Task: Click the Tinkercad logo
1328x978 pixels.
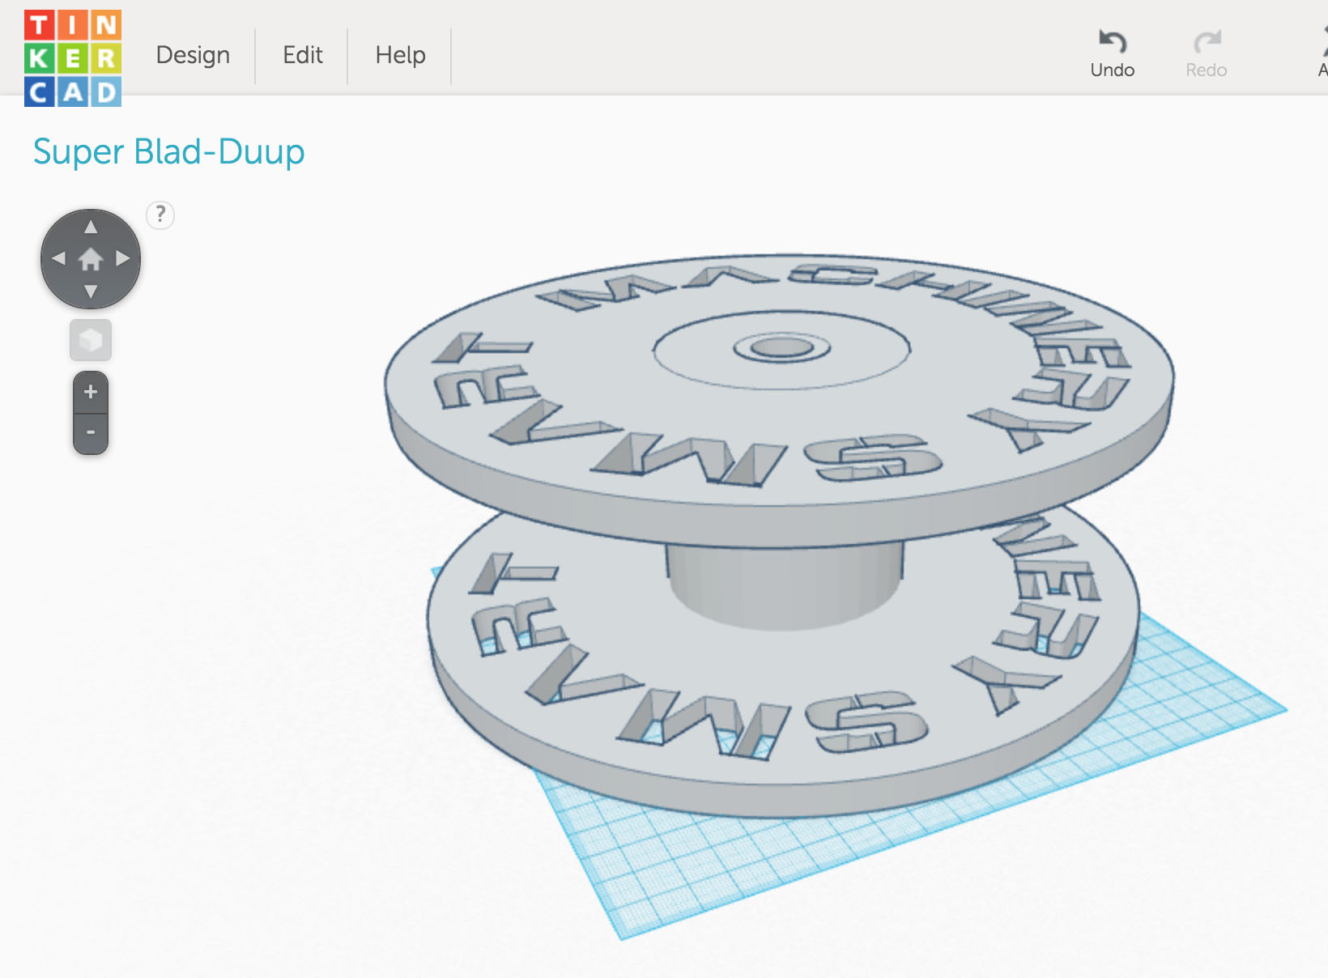Action: tap(73, 58)
